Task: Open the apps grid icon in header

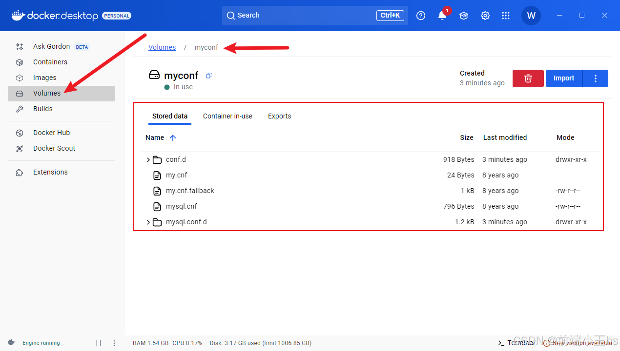Action: tap(506, 16)
